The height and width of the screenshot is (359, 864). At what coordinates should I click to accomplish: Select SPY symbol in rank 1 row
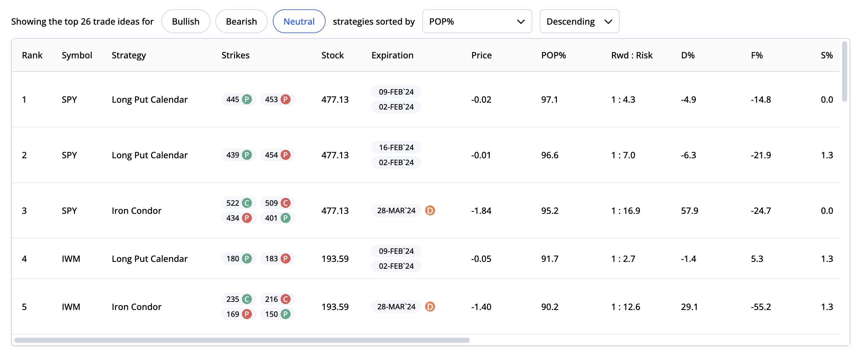click(x=69, y=100)
